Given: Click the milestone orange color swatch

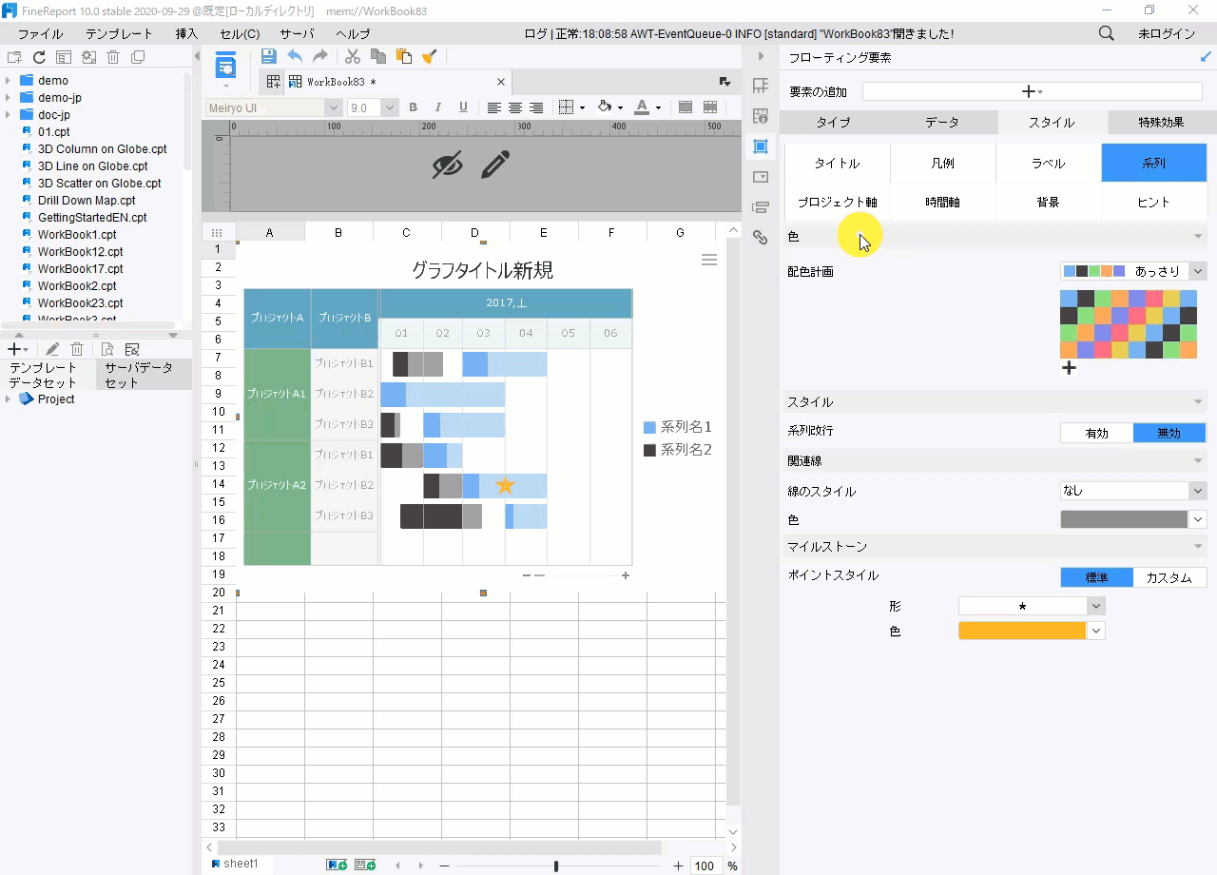Looking at the screenshot, I should pos(1022,631).
